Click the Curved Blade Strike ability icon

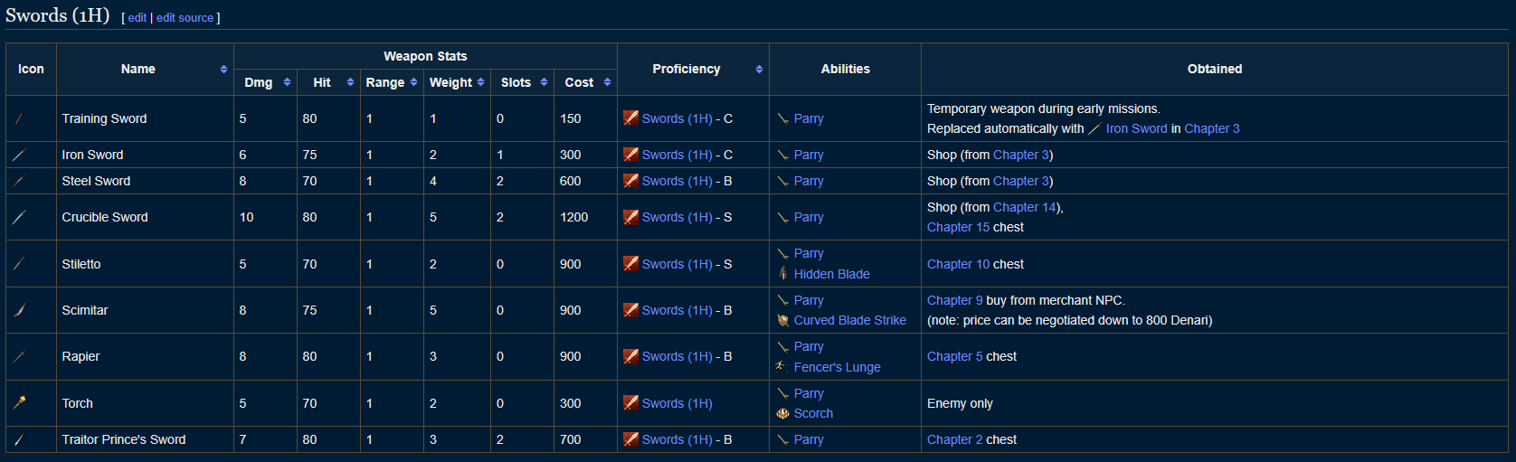(783, 320)
